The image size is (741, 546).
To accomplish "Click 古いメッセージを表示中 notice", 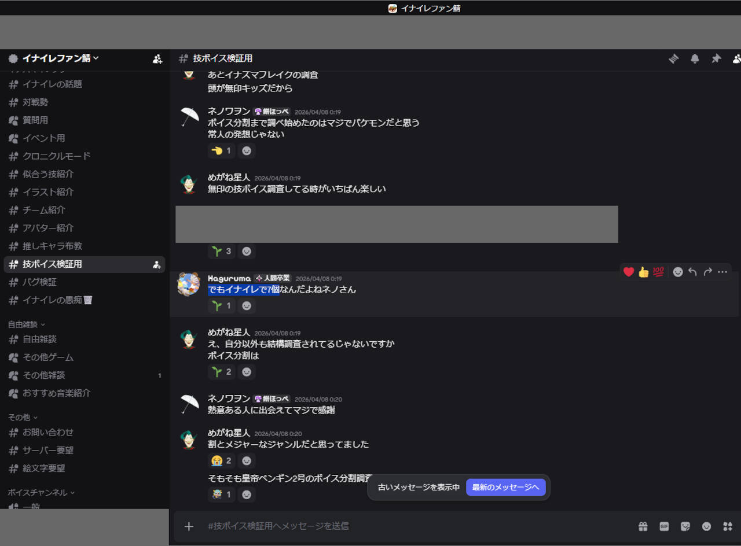I will coord(419,488).
